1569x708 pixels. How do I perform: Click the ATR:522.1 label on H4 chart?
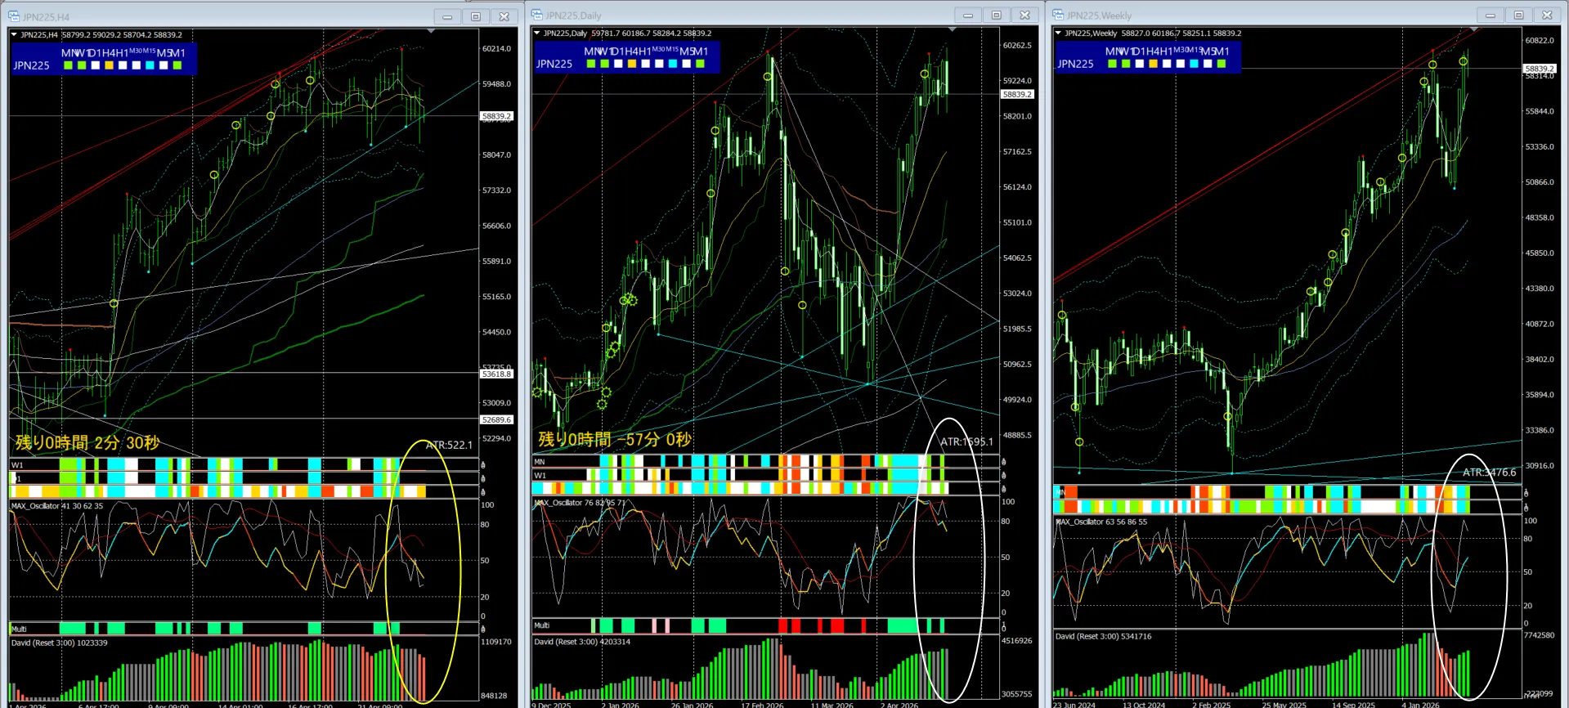pyautogui.click(x=449, y=445)
